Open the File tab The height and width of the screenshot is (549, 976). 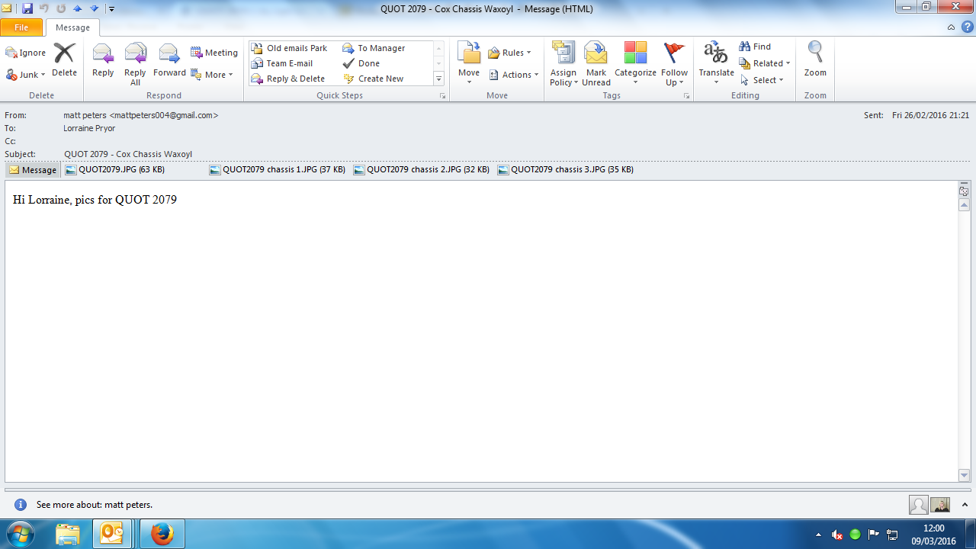pos(21,27)
